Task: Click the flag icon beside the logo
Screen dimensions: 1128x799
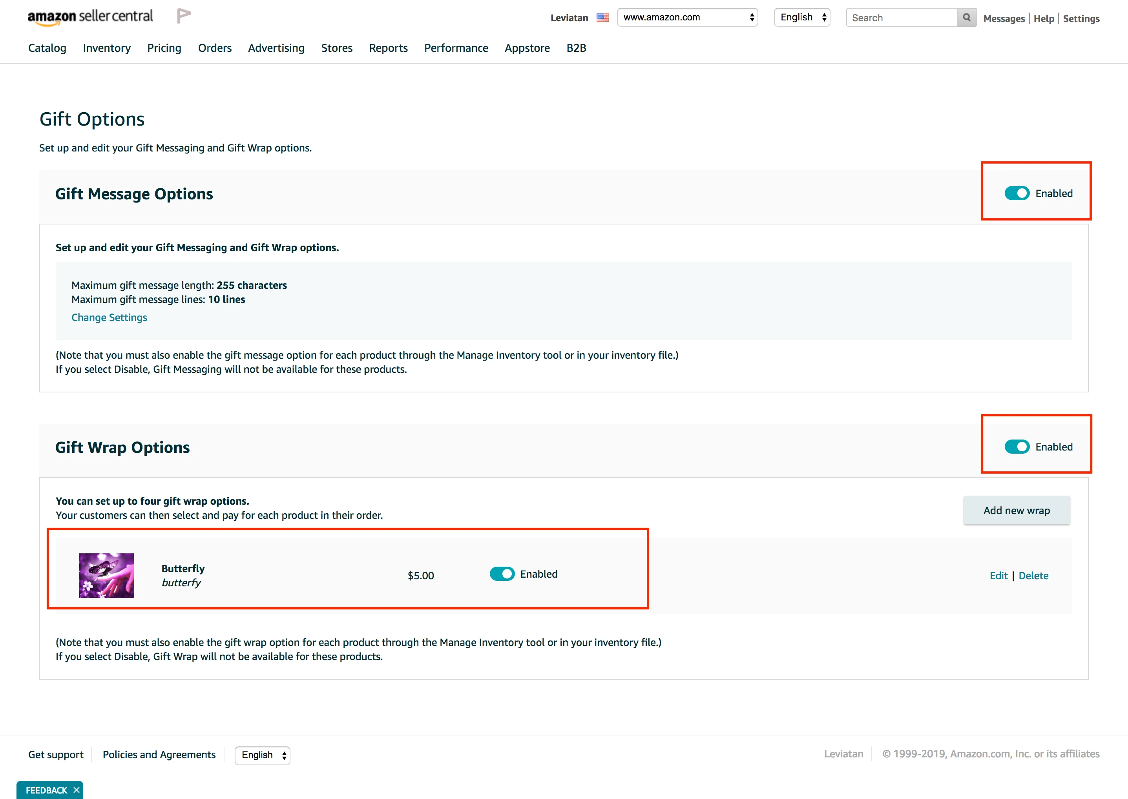Action: click(184, 16)
